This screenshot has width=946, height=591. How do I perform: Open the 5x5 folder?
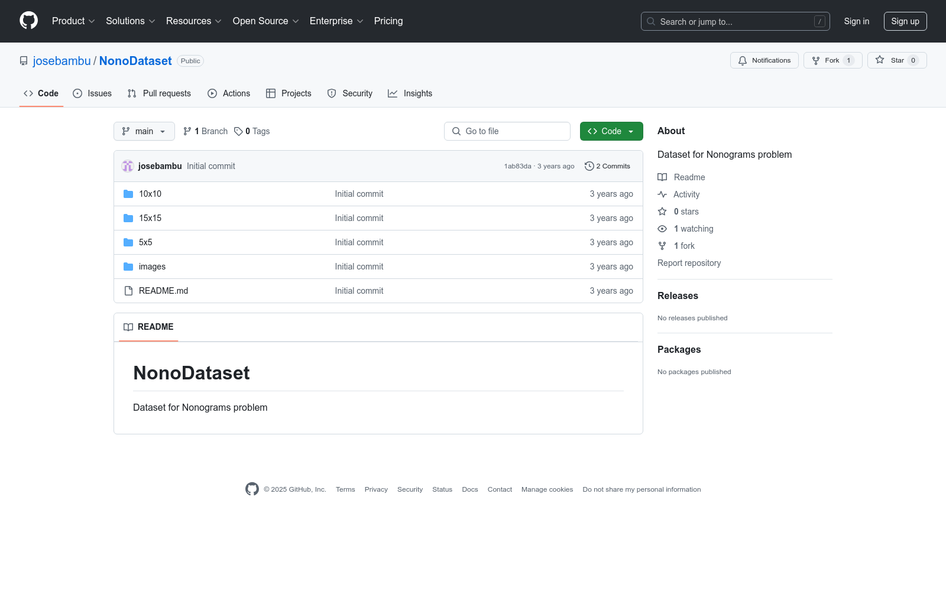[x=145, y=242]
